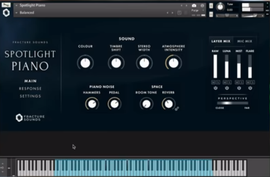This screenshot has height=177, width=270.
Task: Load previous snapshot next to Balanced
Action: point(167,13)
